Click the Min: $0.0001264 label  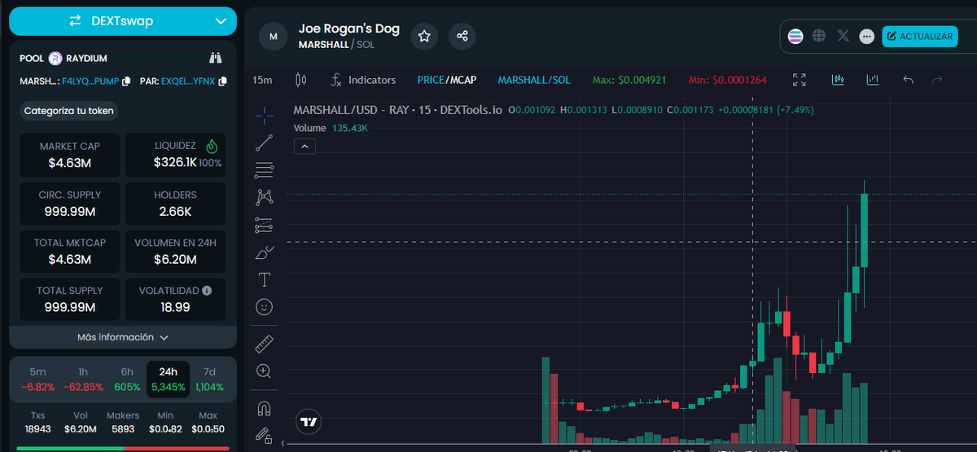point(728,80)
